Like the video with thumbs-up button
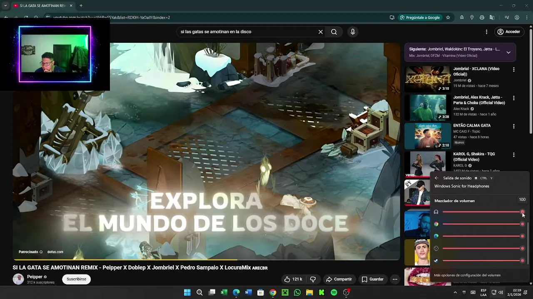 [x=293, y=279]
